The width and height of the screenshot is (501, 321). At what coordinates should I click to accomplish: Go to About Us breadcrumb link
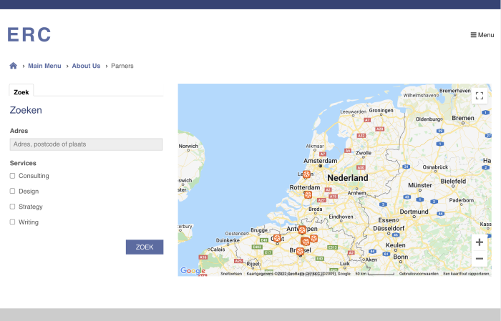click(x=86, y=66)
